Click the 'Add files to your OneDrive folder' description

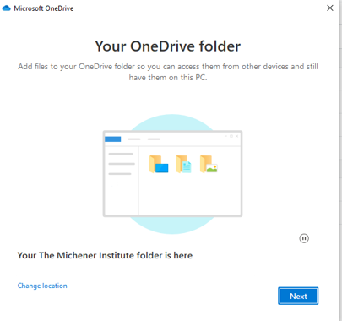point(168,72)
